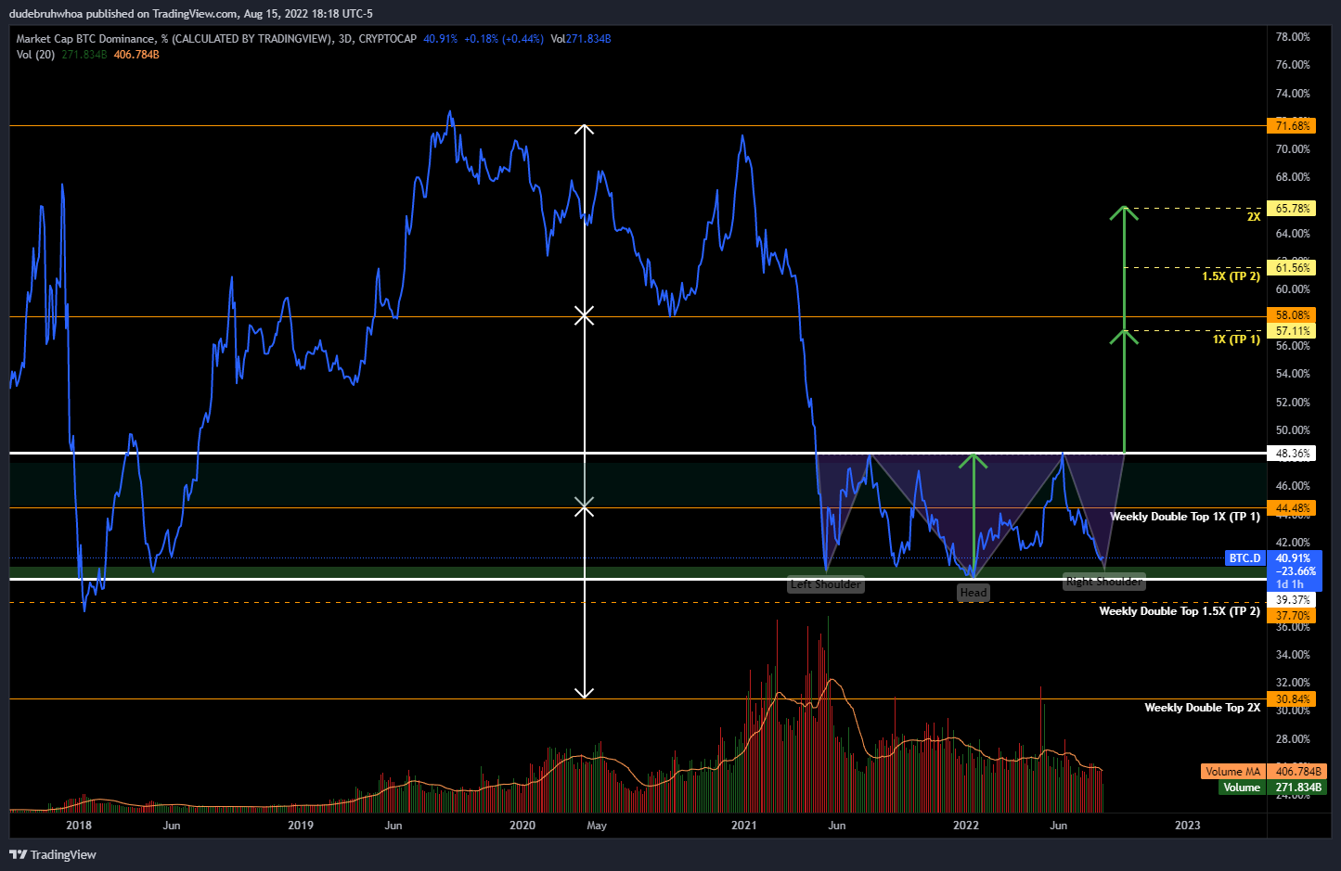
Task: Click the yellow 2X annotation
Action: coord(1253,217)
